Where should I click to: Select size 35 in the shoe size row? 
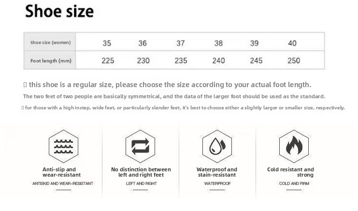pos(107,43)
